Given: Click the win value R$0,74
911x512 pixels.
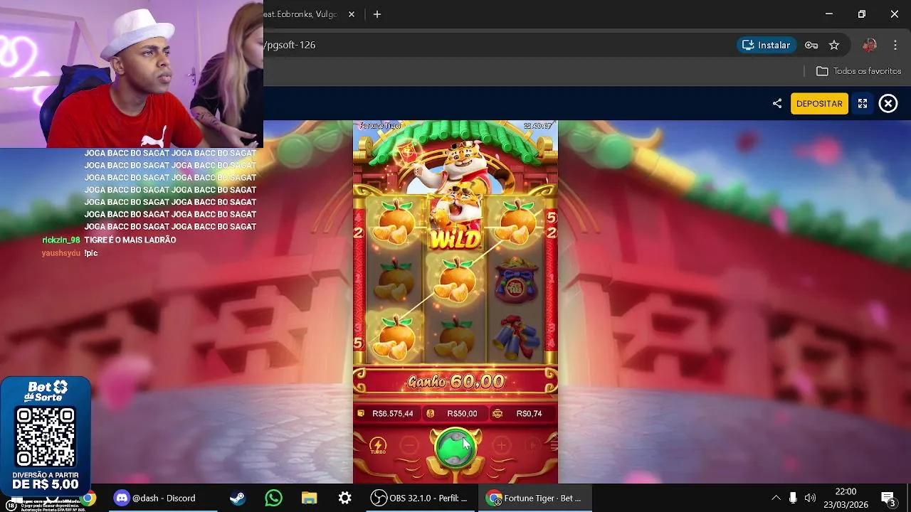Looking at the screenshot, I should [529, 413].
